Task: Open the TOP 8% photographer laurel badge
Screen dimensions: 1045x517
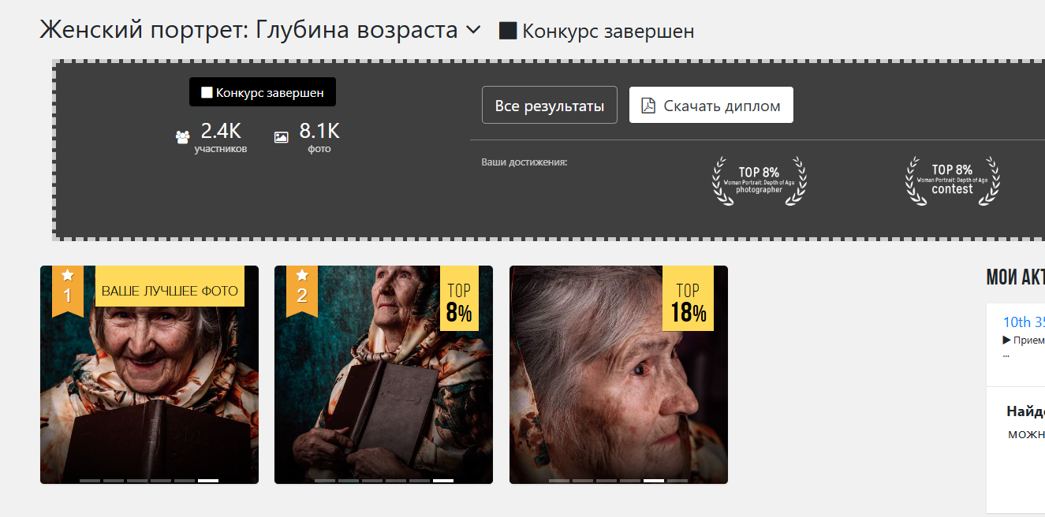Action: point(759,180)
